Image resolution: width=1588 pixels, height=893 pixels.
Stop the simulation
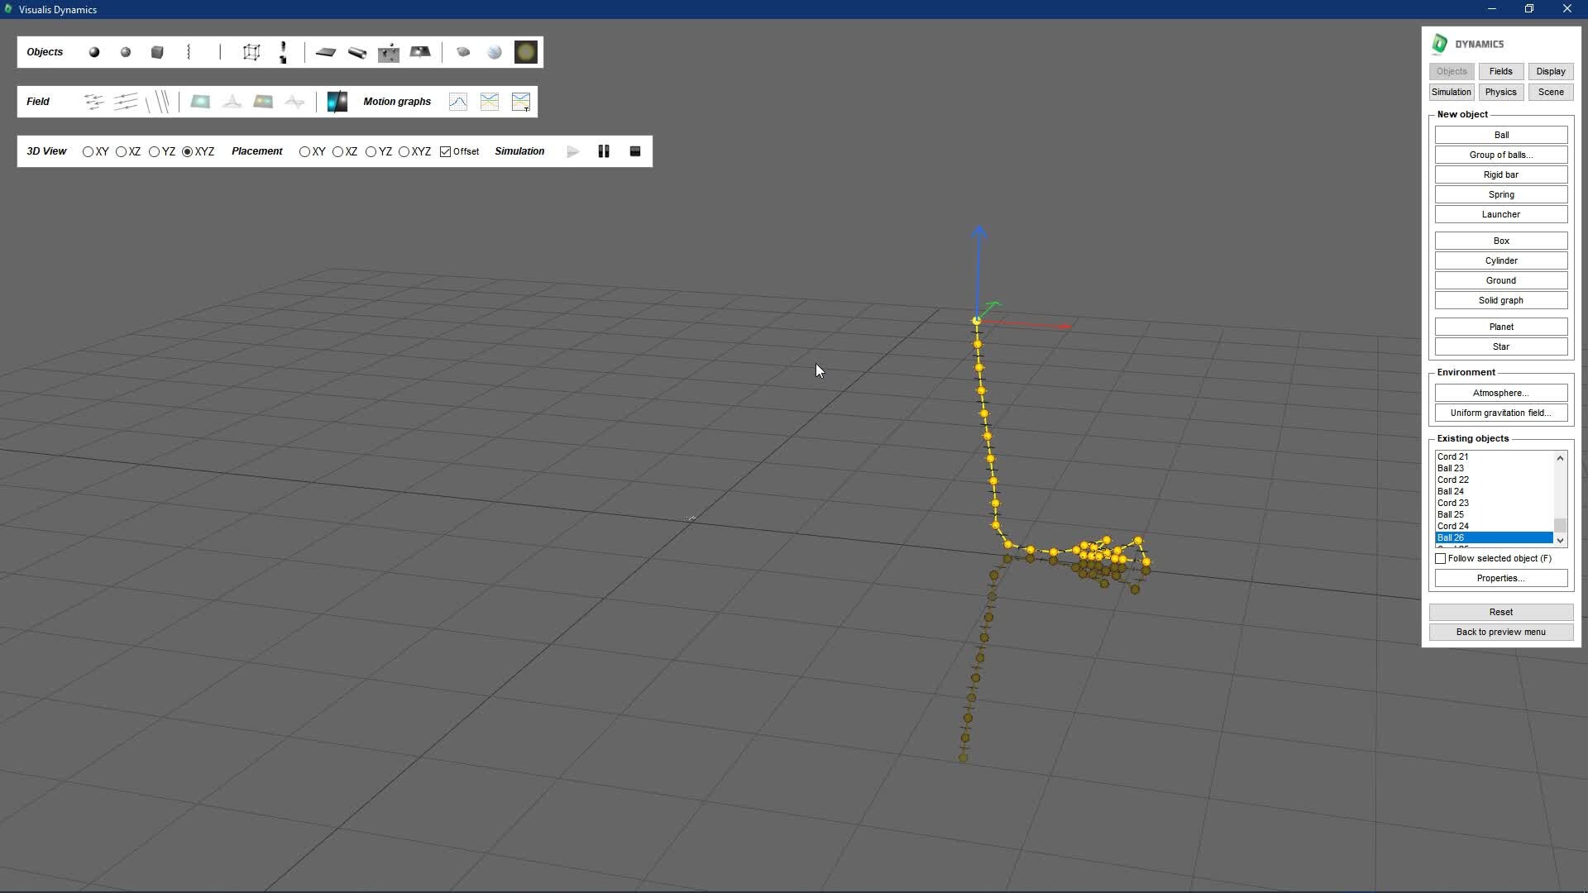(x=635, y=151)
